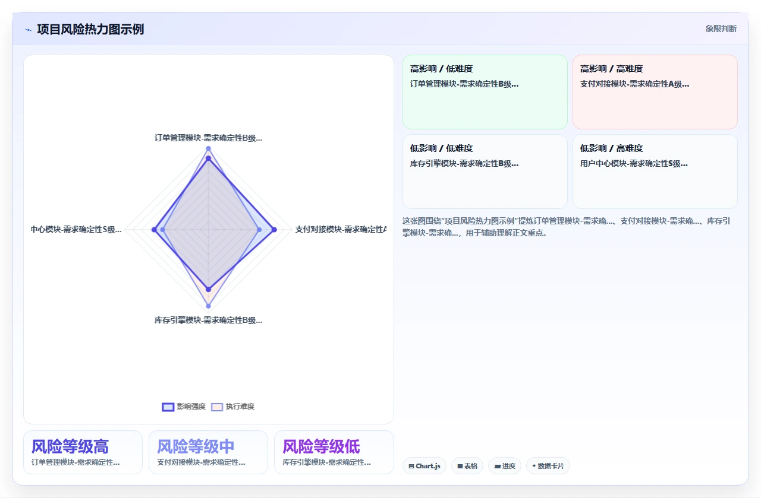Click the lowest radar data point for 库存引擎模块

click(x=208, y=306)
